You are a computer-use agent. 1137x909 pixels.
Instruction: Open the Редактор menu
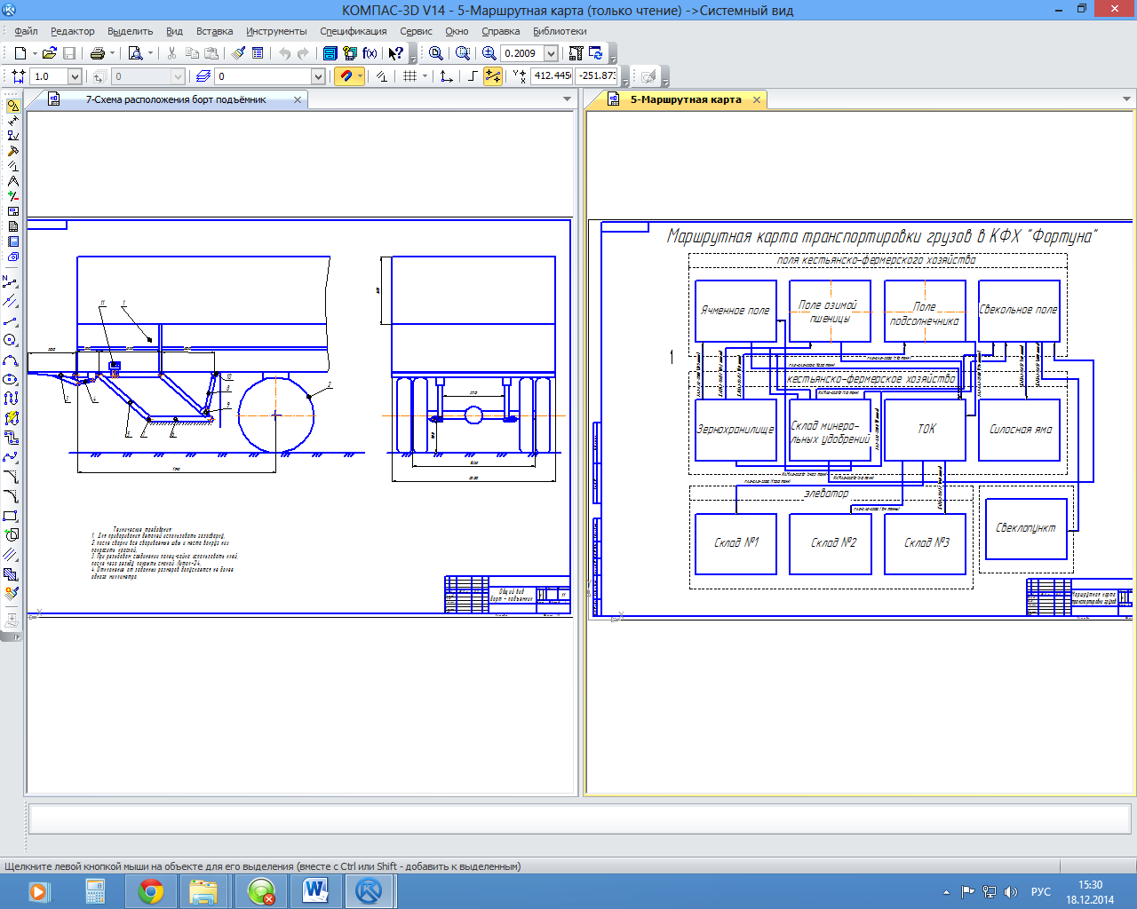72,31
